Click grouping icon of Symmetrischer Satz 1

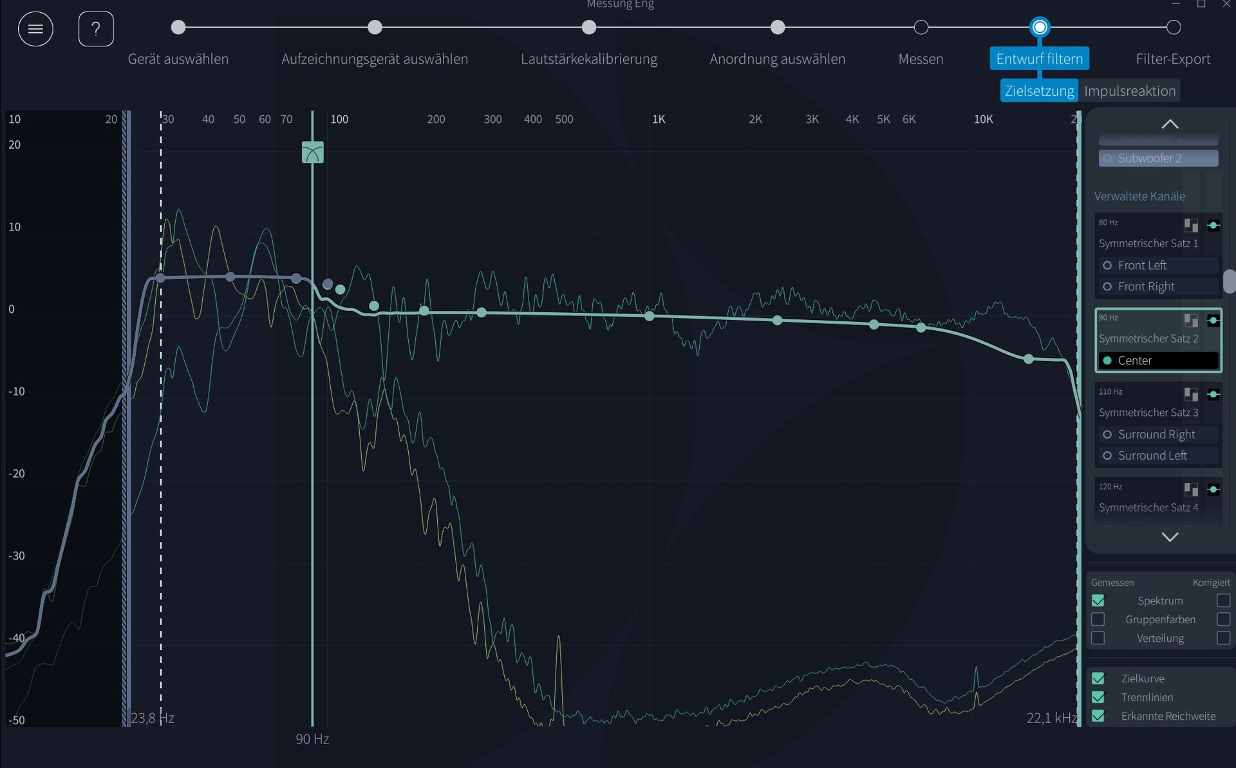click(x=1191, y=225)
